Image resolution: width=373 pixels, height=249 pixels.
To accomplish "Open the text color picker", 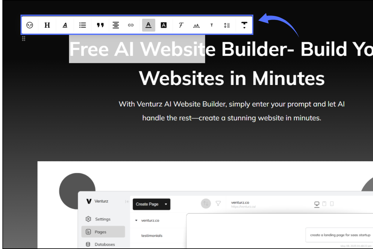I will click(149, 25).
